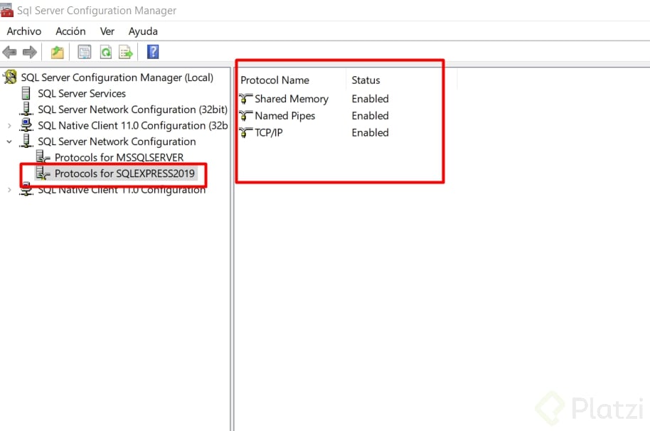This screenshot has width=650, height=431.
Task: Select the TCP/IP protocol row
Action: [268, 132]
